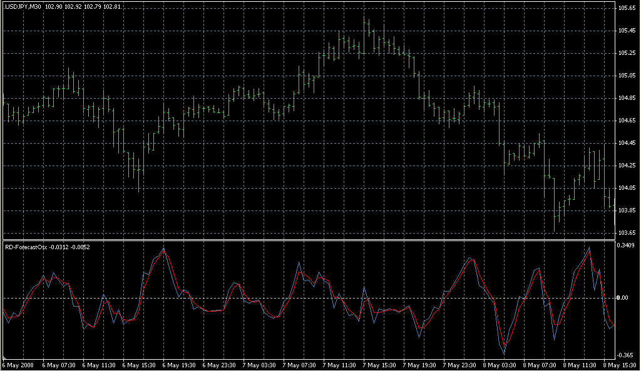
Task: Click the 0.3409 oscillator scale maximum label
Action: (627, 245)
